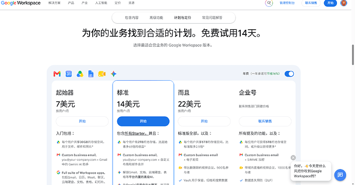
Task: Click Google G icon in 起始器 plan
Action: (x=58, y=173)
